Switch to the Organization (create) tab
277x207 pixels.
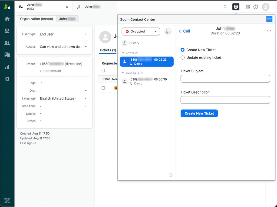tap(36, 19)
